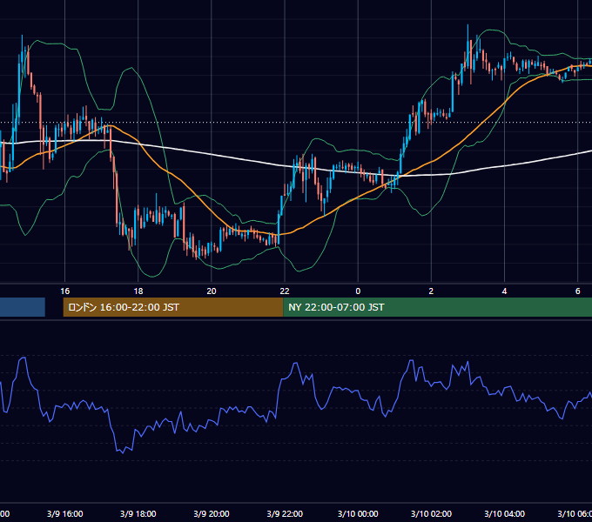Screen dimensions: 592x522
Task: Click hour label 2 on upper chart axis
Action: pos(431,291)
